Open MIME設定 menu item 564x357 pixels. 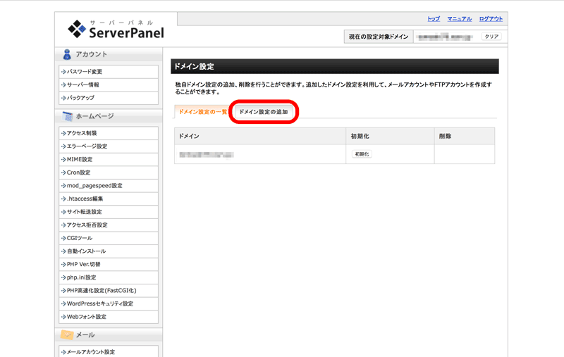(109, 159)
